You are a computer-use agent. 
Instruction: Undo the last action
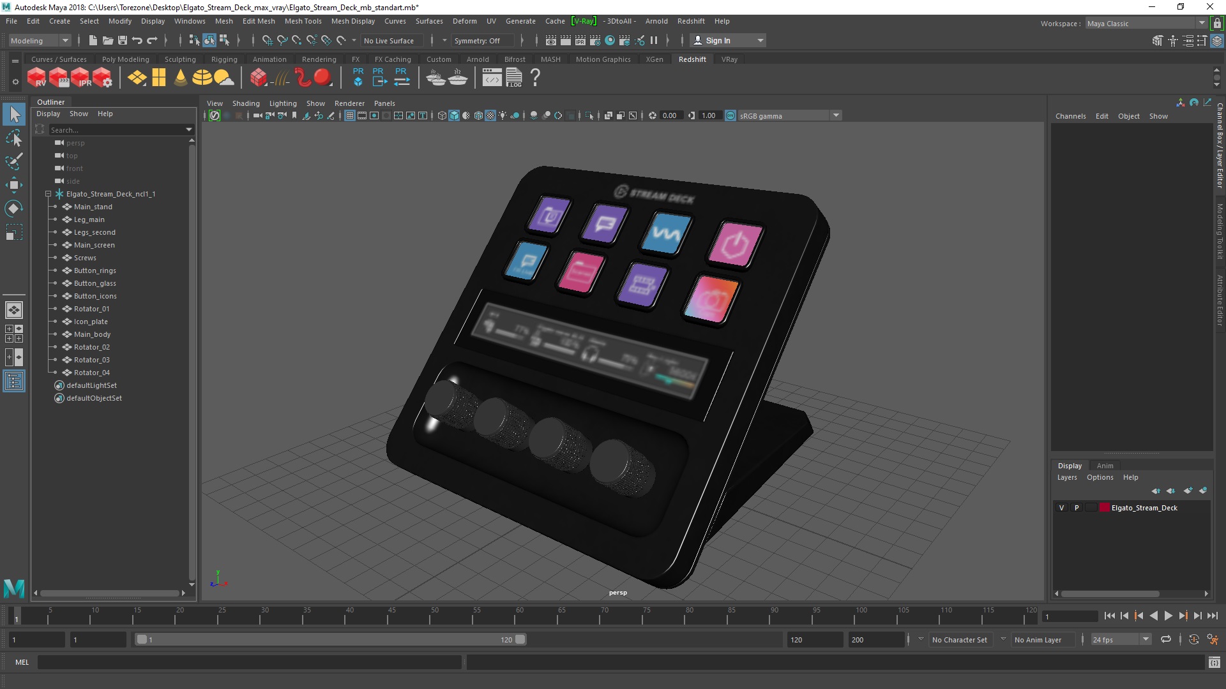(137, 40)
